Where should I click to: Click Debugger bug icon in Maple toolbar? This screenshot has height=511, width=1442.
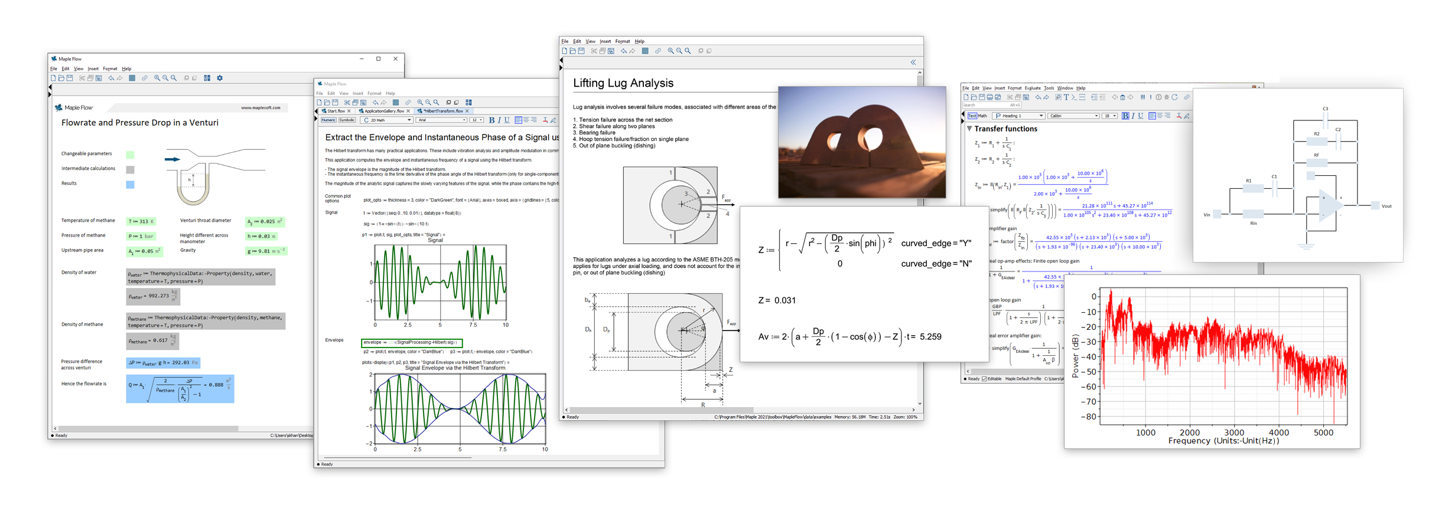pos(1167,97)
